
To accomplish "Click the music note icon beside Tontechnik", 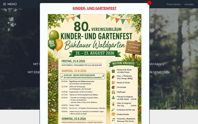I will pos(113,119).
